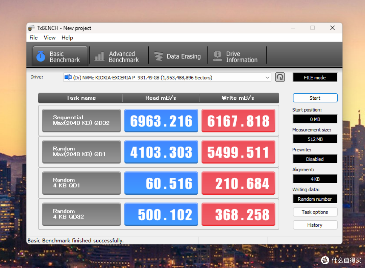This screenshot has height=268, width=365.
Task: Close the TxBENCH window
Action: pos(333,28)
